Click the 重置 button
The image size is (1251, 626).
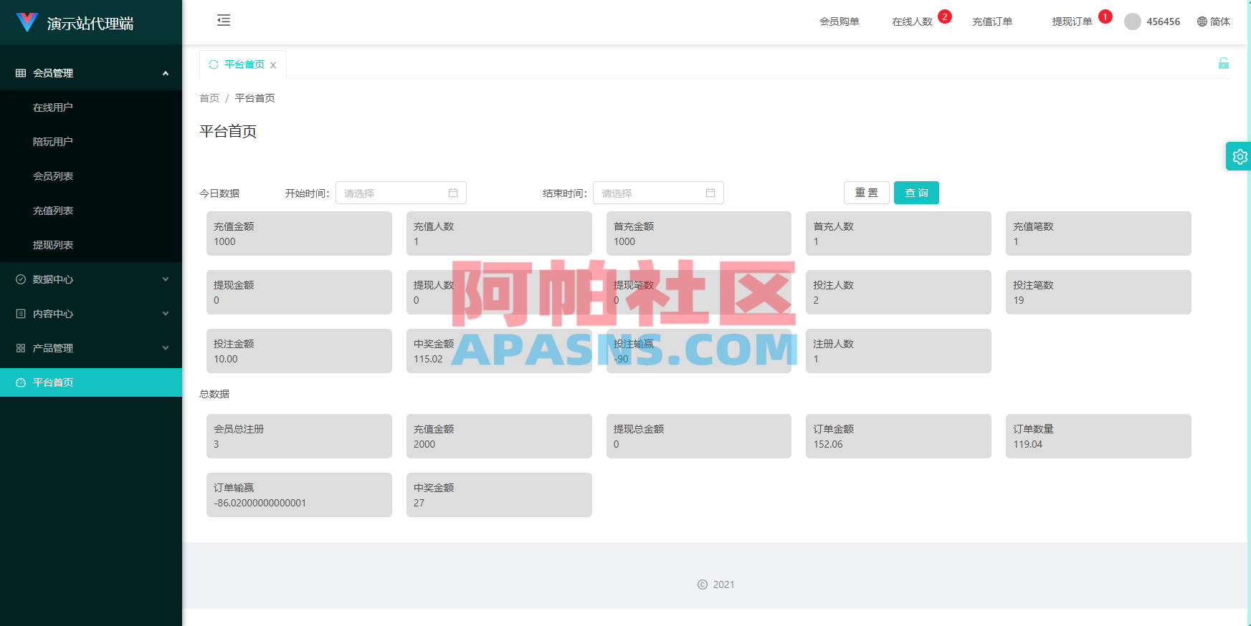[x=866, y=193]
